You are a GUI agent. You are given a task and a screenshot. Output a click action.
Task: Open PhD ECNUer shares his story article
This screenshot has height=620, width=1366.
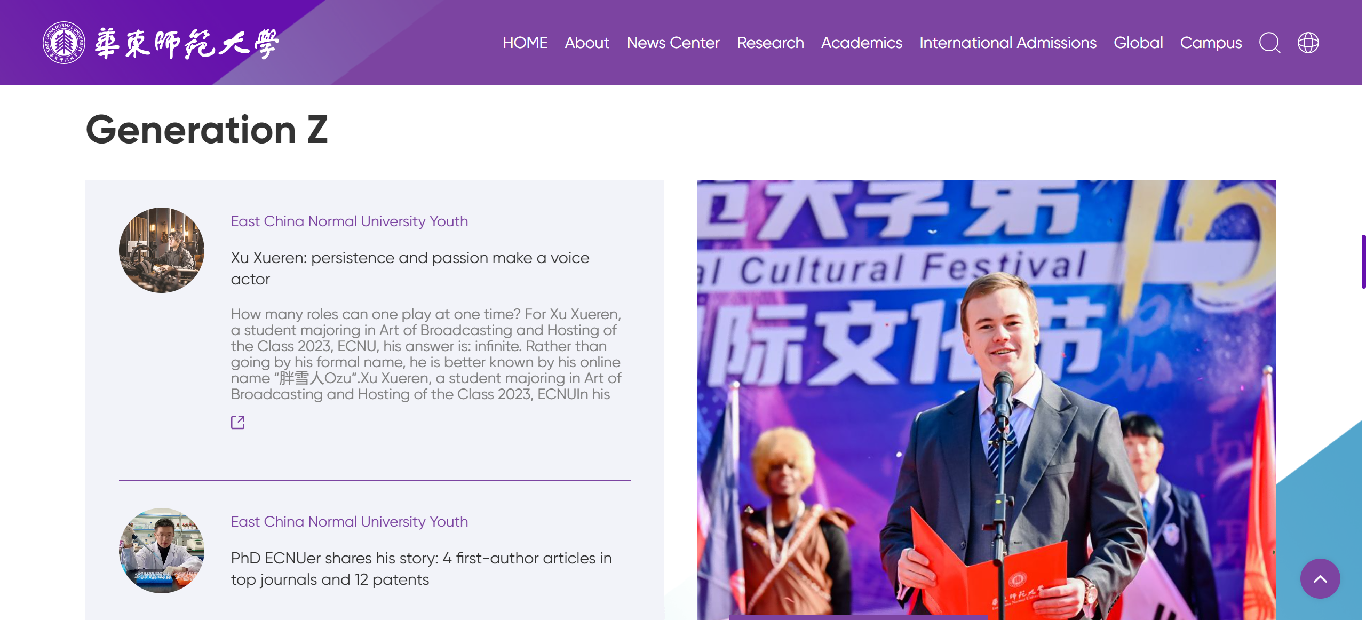(x=420, y=569)
